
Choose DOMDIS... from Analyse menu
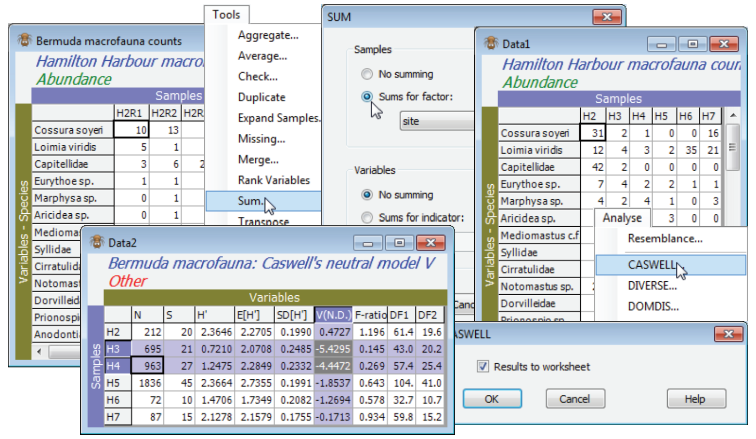(653, 307)
